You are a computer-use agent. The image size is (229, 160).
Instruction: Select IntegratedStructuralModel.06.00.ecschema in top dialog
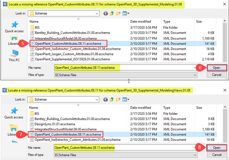click(x=66, y=38)
